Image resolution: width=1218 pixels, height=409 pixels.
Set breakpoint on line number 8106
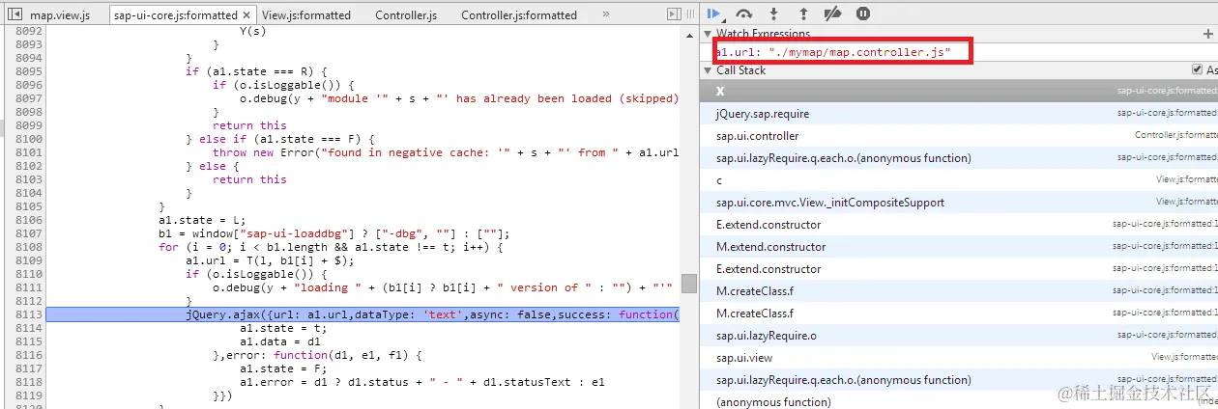pos(28,220)
